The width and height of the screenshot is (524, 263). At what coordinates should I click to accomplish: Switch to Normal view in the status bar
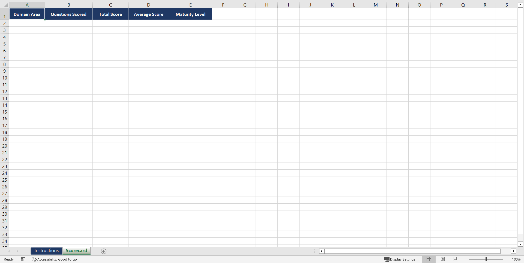(429, 259)
